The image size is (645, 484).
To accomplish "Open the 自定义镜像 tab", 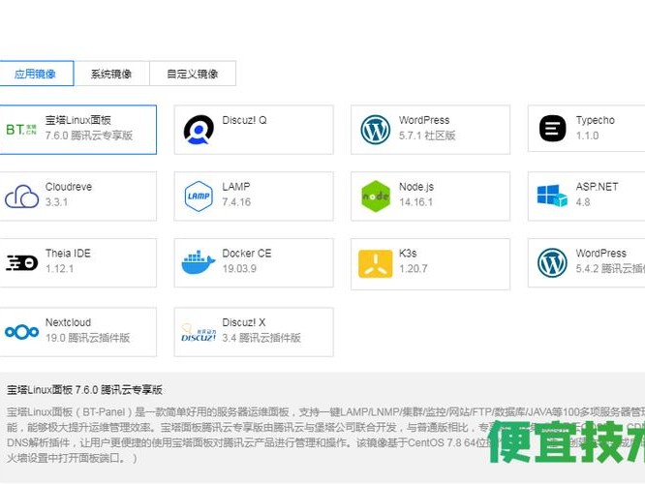I will click(x=193, y=74).
